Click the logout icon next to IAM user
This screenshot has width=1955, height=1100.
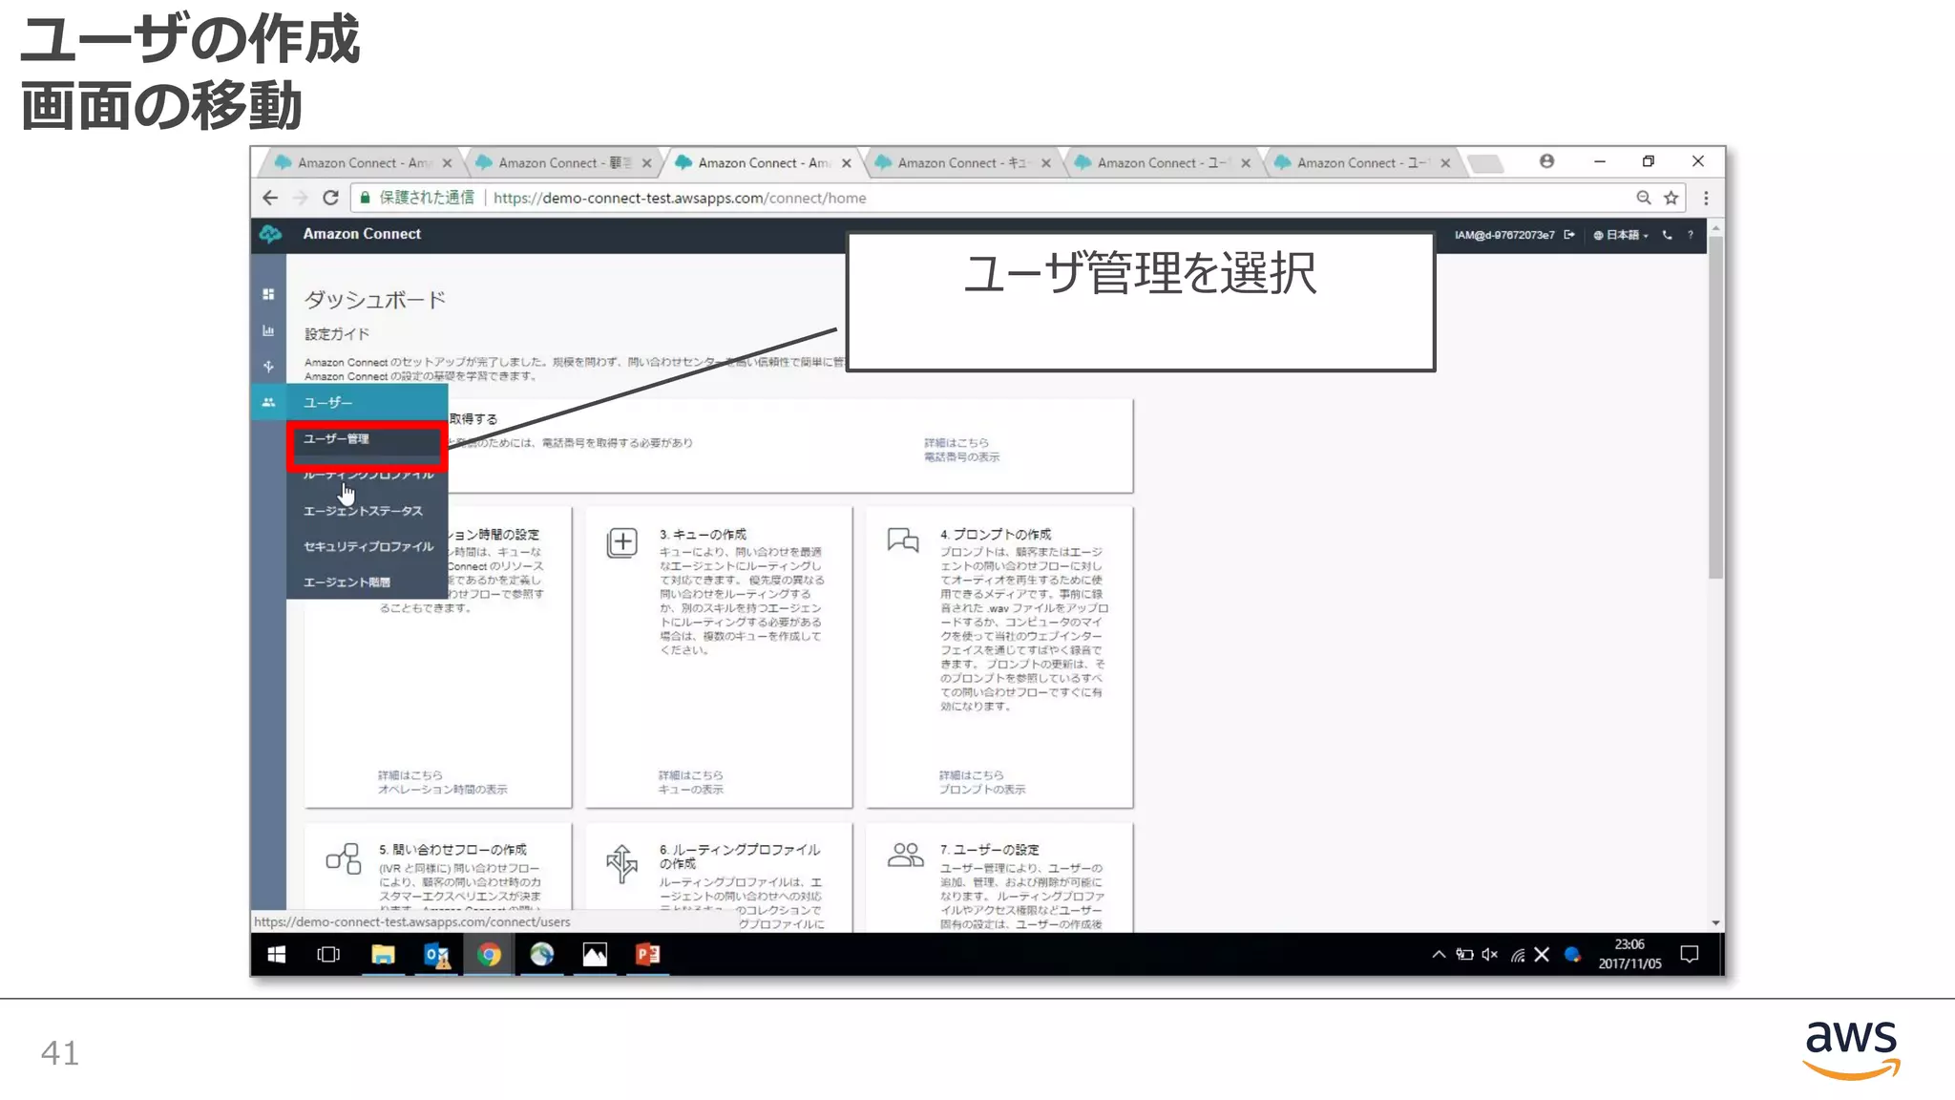pyautogui.click(x=1569, y=235)
